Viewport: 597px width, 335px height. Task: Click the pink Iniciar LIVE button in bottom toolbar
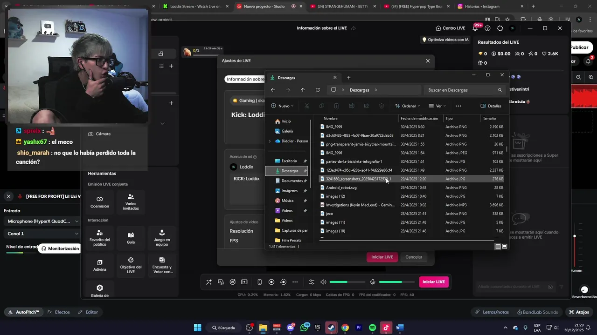click(434, 282)
